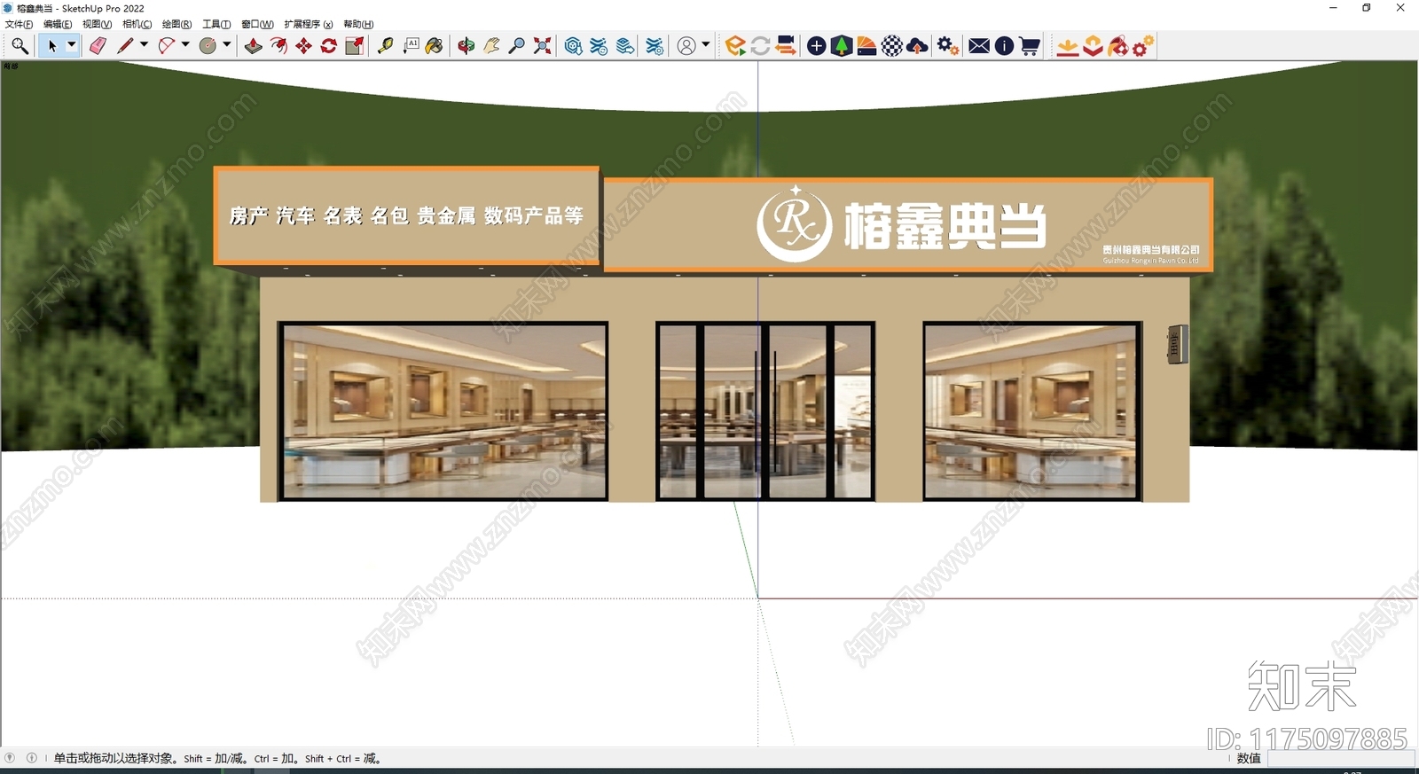Expand the user account dropdown arrow
The height and width of the screenshot is (774, 1419).
pyautogui.click(x=706, y=44)
